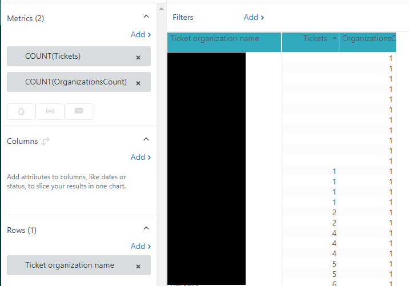Viewport: 409px width, 286px height.
Task: Remove COUNT(OrganizationsCount) metric using its X
Action: coord(138,83)
